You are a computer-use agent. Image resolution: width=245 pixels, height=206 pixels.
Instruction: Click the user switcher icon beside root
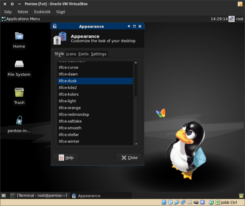232,19
